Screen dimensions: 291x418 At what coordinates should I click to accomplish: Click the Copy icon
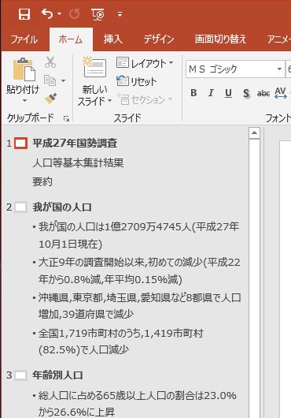coord(50,80)
